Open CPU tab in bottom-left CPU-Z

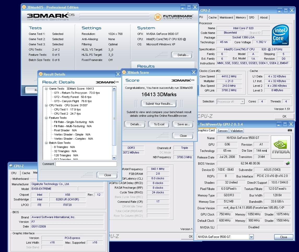tap(14, 173)
